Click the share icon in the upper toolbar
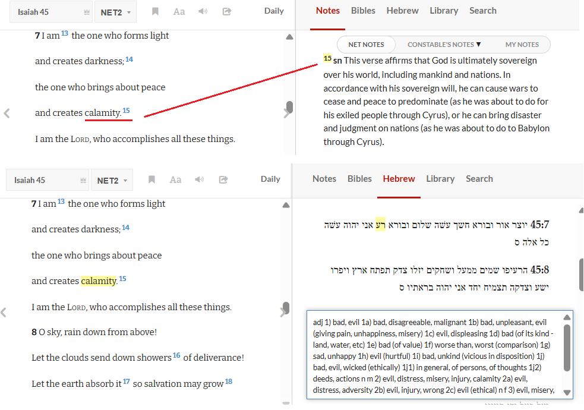This screenshot has height=410, width=584. [x=227, y=11]
